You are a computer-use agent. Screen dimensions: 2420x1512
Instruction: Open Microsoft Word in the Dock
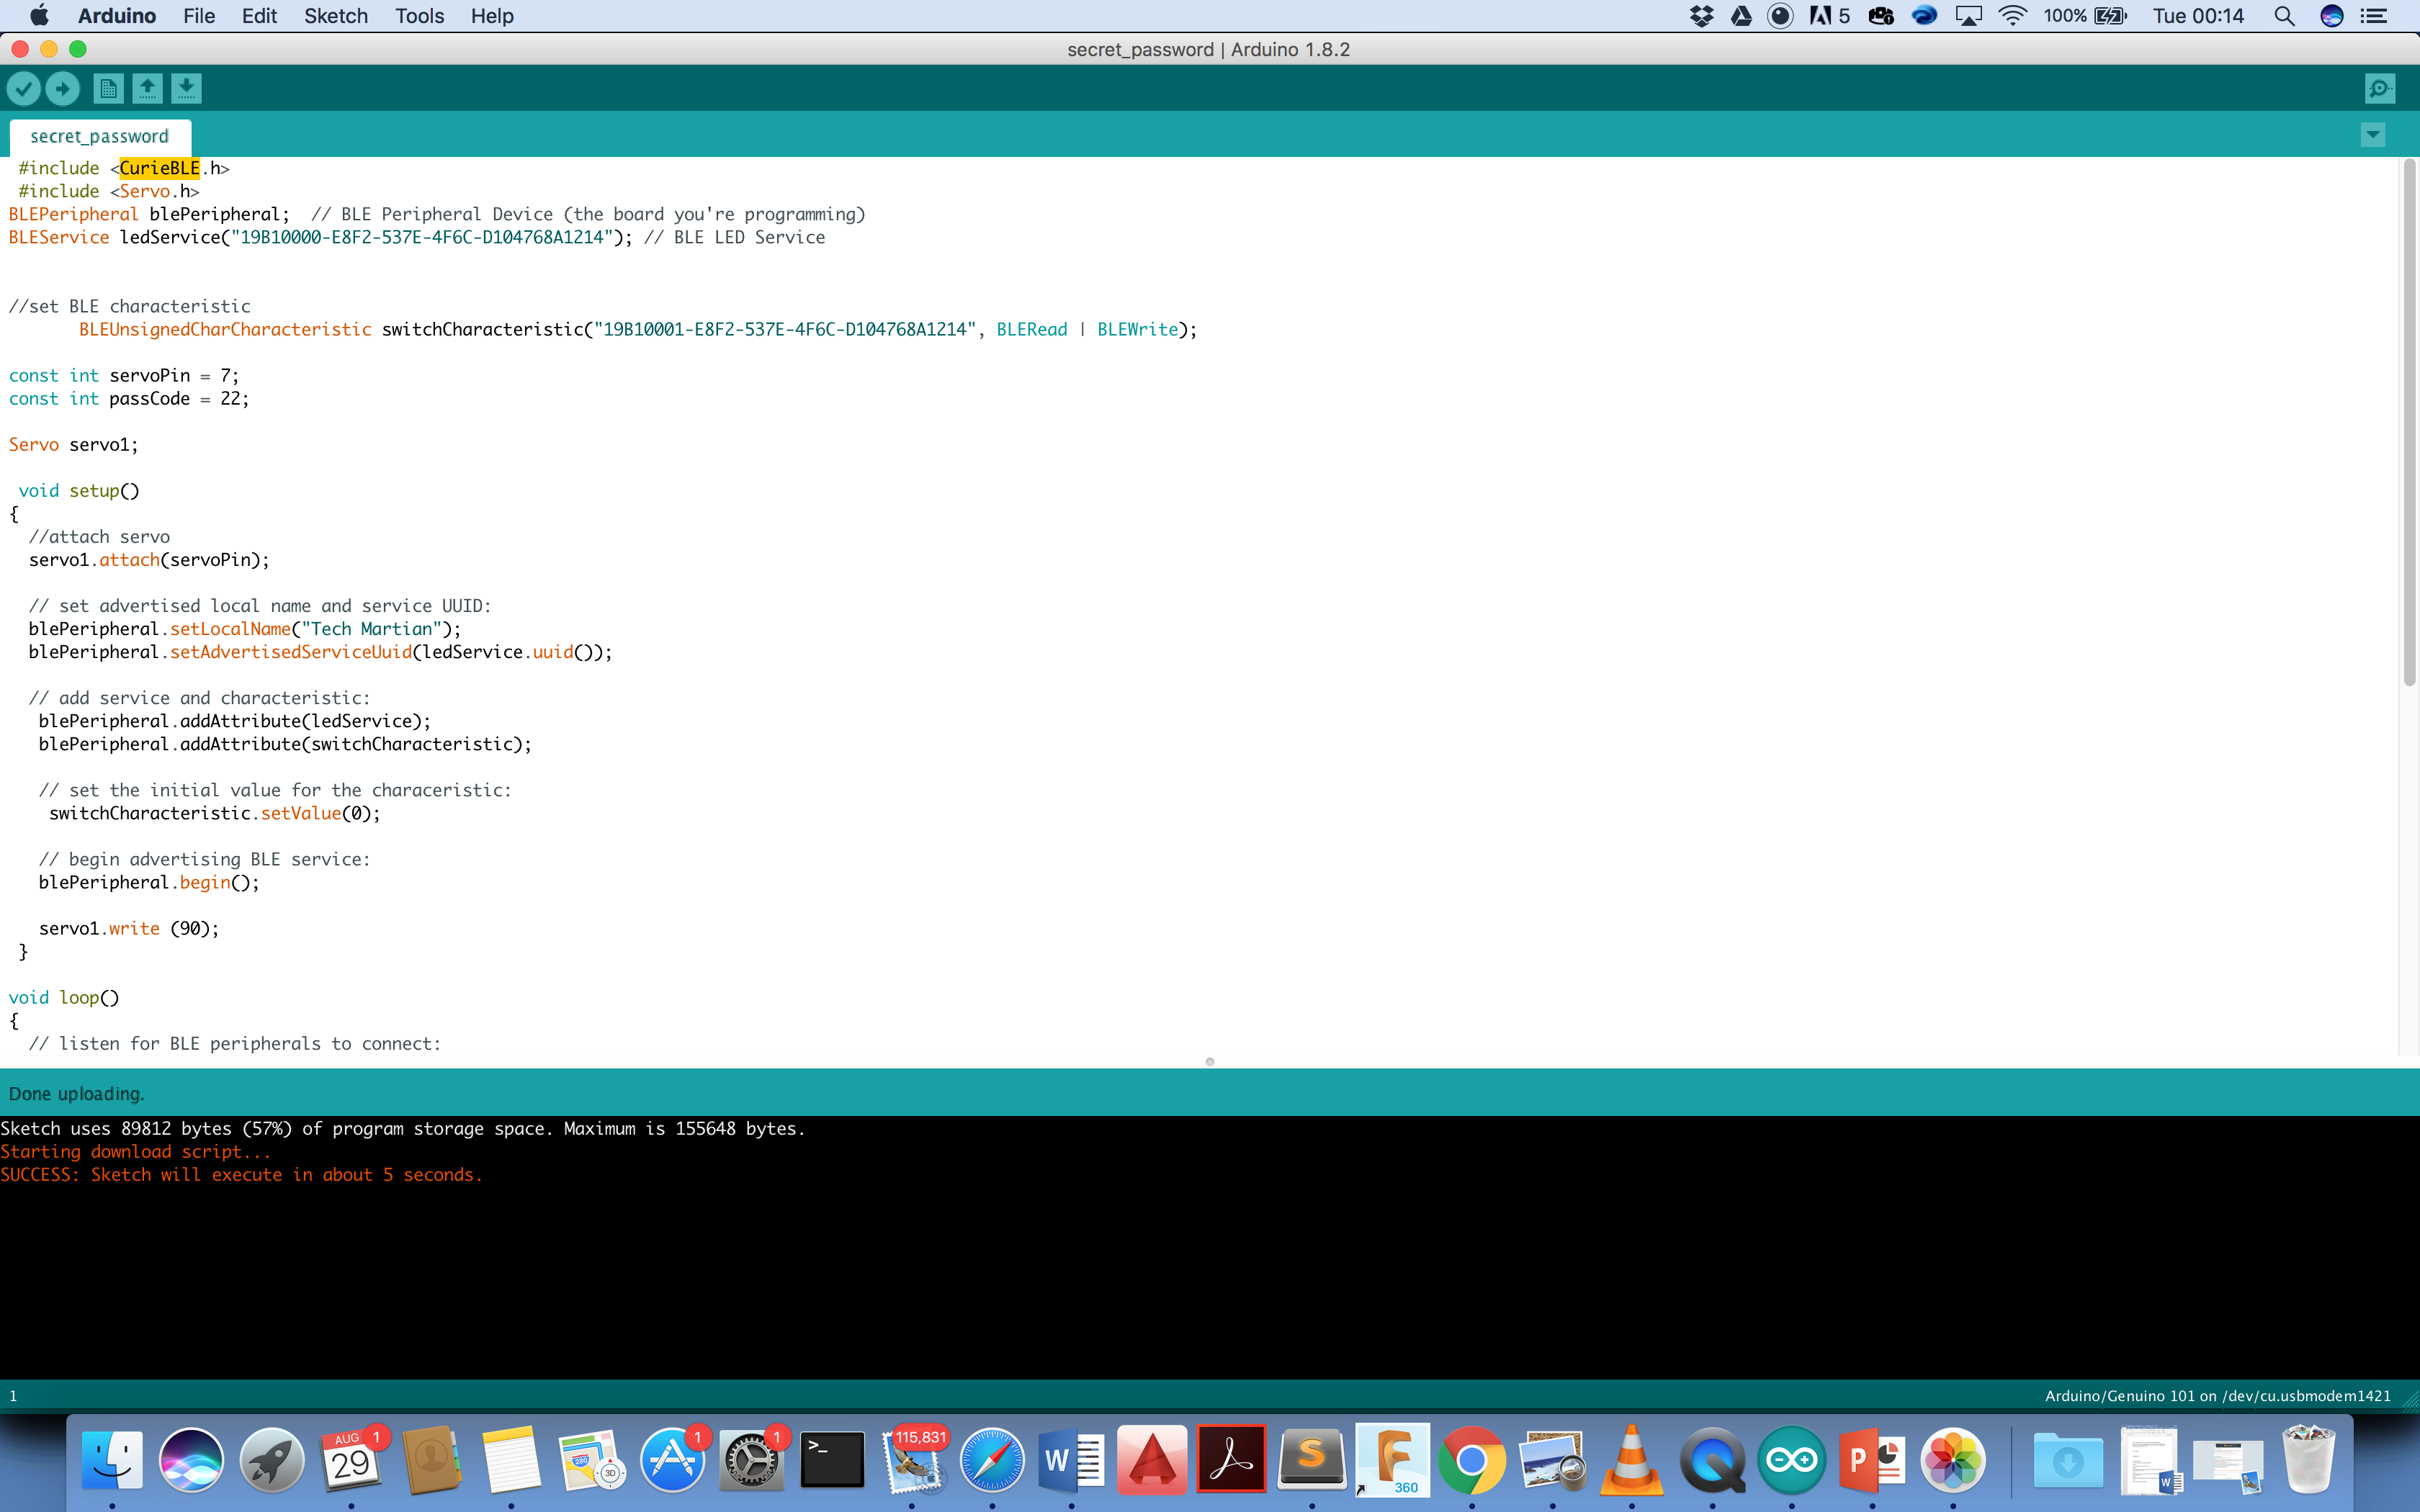click(1071, 1460)
